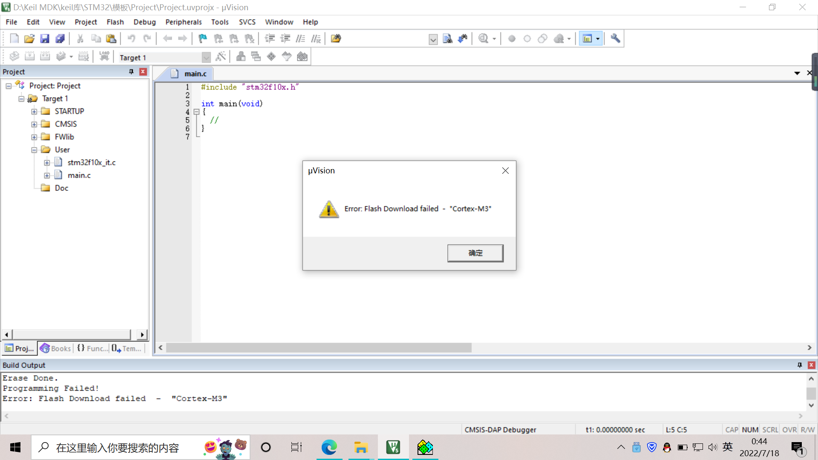Expand the CMSIS folder in project tree
Viewport: 818px width, 460px height.
34,124
